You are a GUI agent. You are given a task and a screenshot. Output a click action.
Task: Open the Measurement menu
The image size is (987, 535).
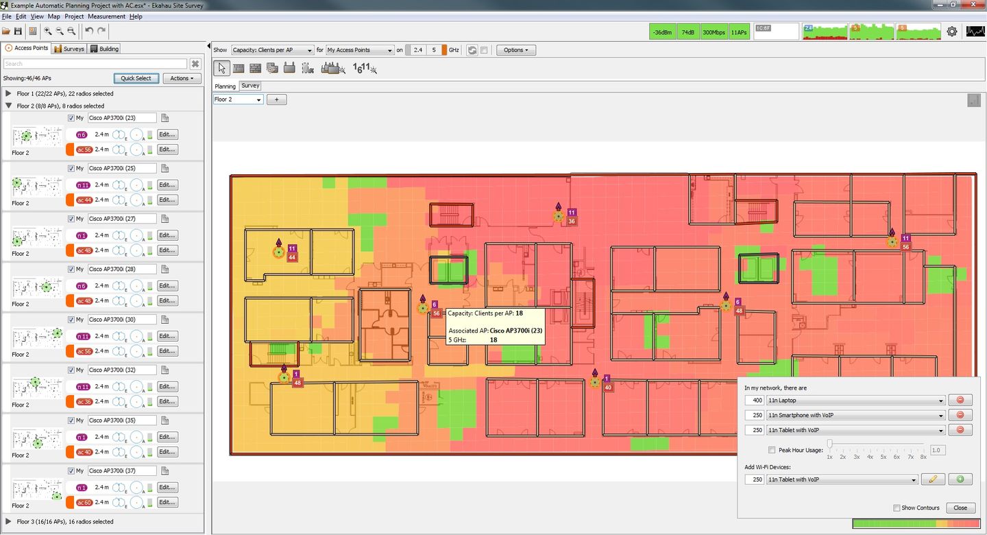click(x=106, y=16)
